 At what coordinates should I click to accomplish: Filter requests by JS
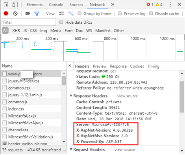pos(25,31)
